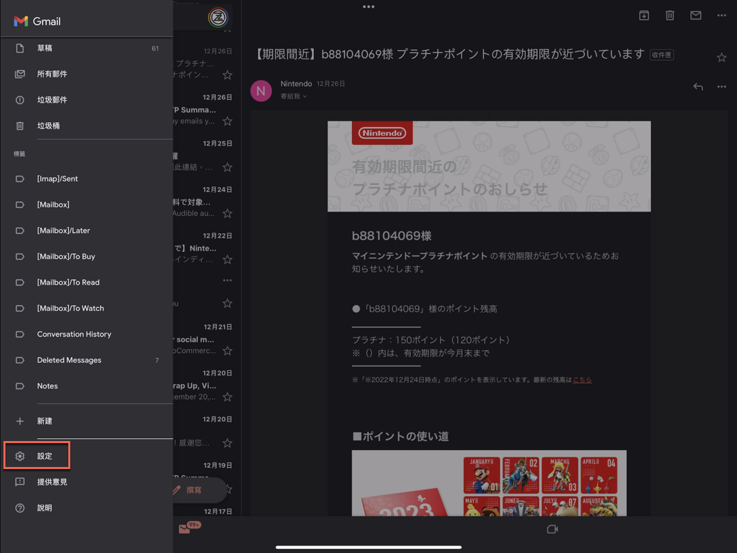Select the [Mailbox]/Later label

tap(87, 231)
